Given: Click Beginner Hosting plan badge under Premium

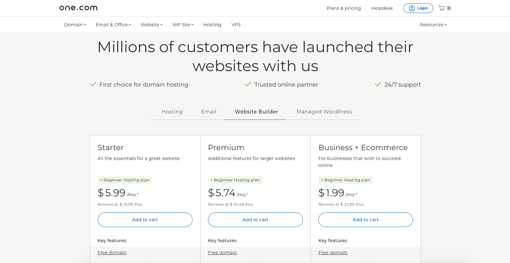Looking at the screenshot, I should tap(235, 180).
